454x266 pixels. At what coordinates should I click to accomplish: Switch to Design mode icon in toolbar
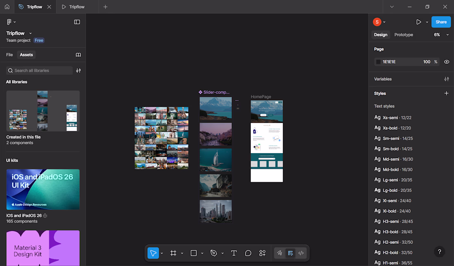click(290, 253)
